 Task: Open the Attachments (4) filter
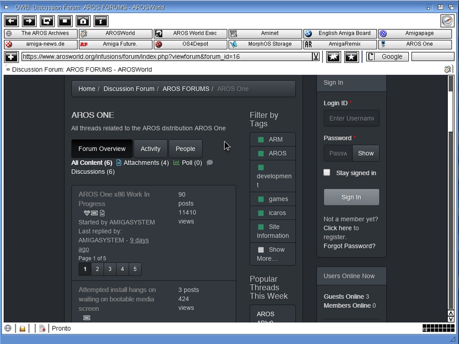142,163
